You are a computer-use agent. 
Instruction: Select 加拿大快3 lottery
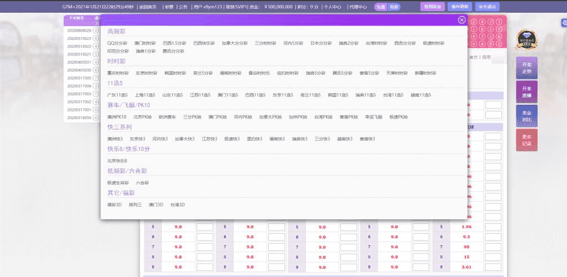(185, 139)
